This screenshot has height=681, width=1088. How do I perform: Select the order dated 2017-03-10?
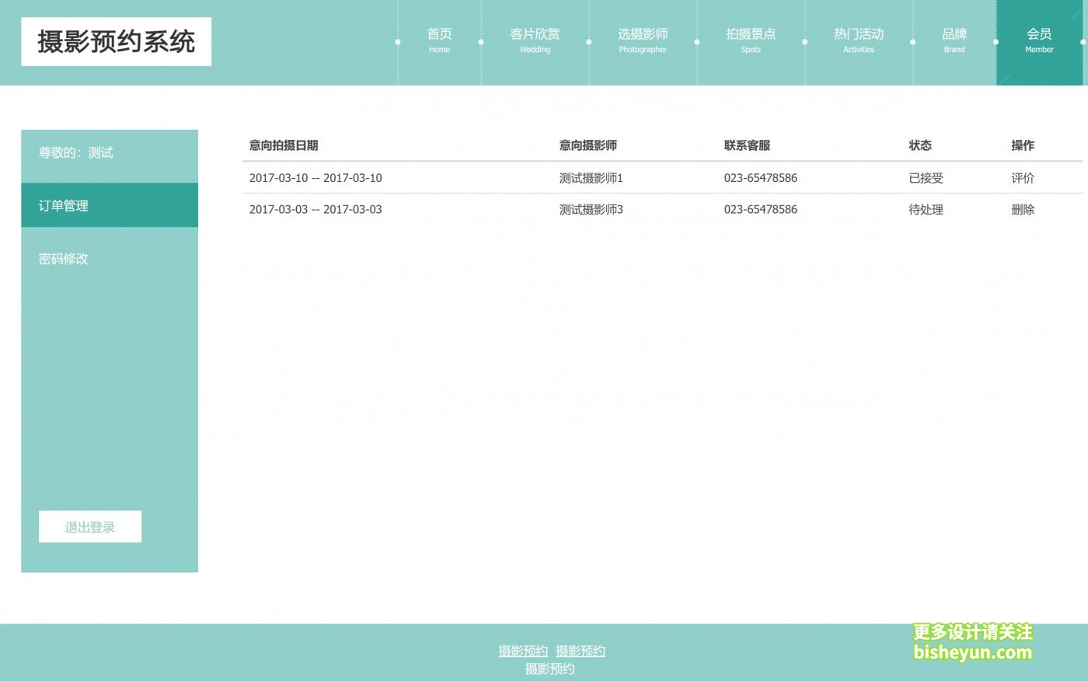tap(316, 178)
